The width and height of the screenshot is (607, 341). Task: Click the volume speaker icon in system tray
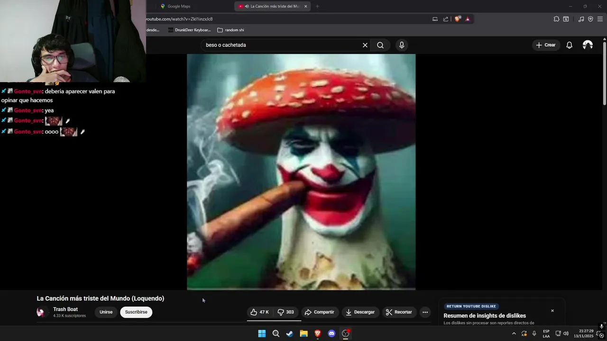(566, 333)
